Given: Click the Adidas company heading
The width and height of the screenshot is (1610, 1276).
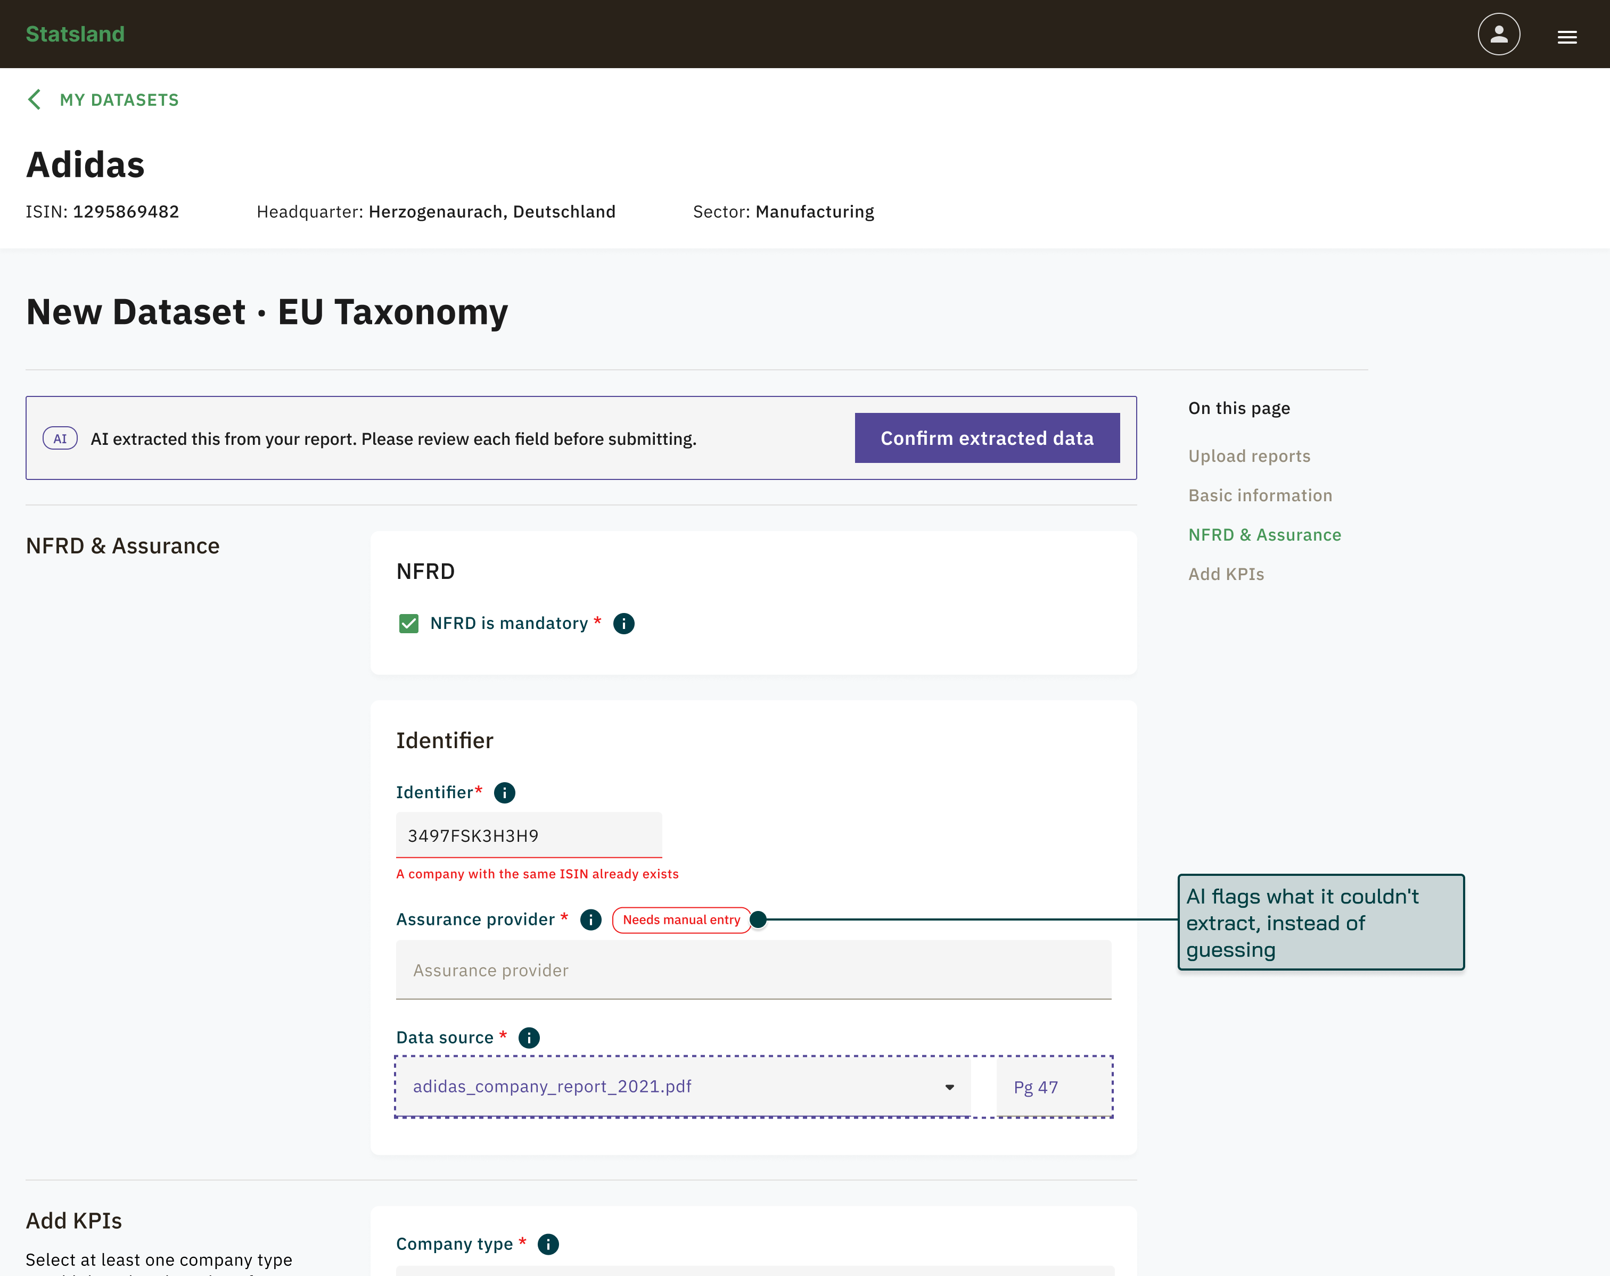Looking at the screenshot, I should [x=85, y=164].
